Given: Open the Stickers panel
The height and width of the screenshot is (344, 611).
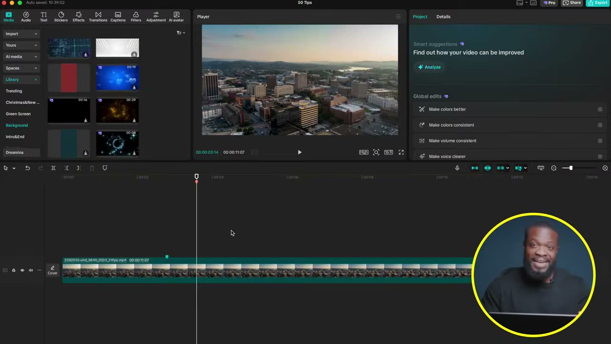Looking at the screenshot, I should click(x=61, y=17).
